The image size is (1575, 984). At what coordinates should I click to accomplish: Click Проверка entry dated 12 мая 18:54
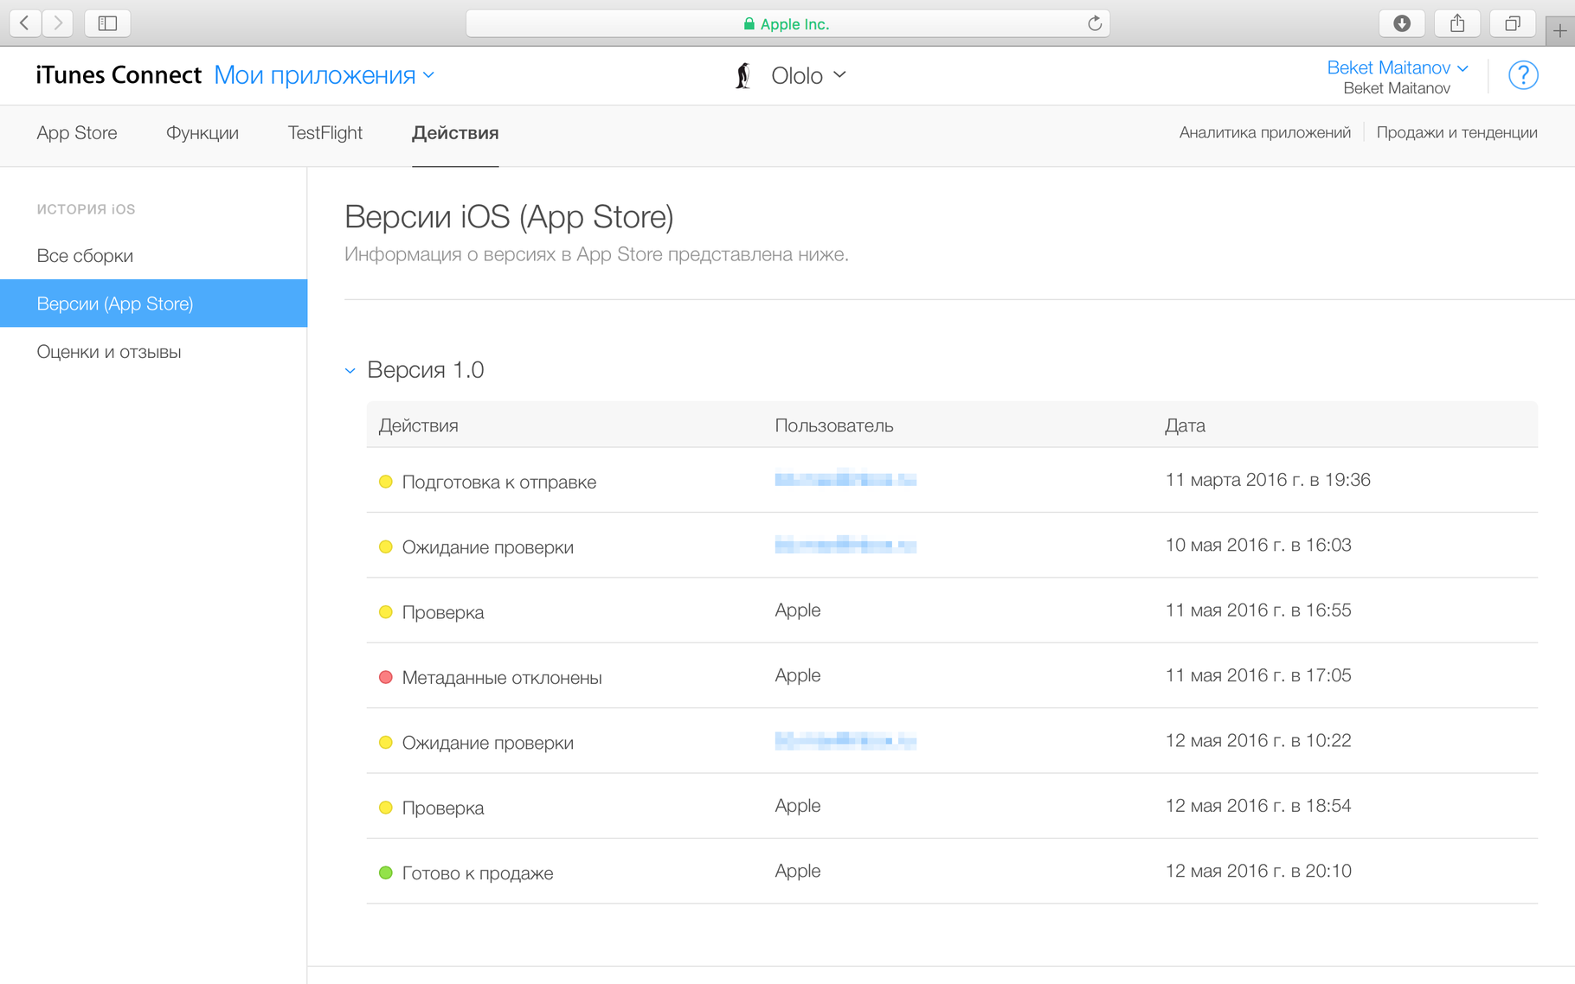pyautogui.click(x=443, y=808)
